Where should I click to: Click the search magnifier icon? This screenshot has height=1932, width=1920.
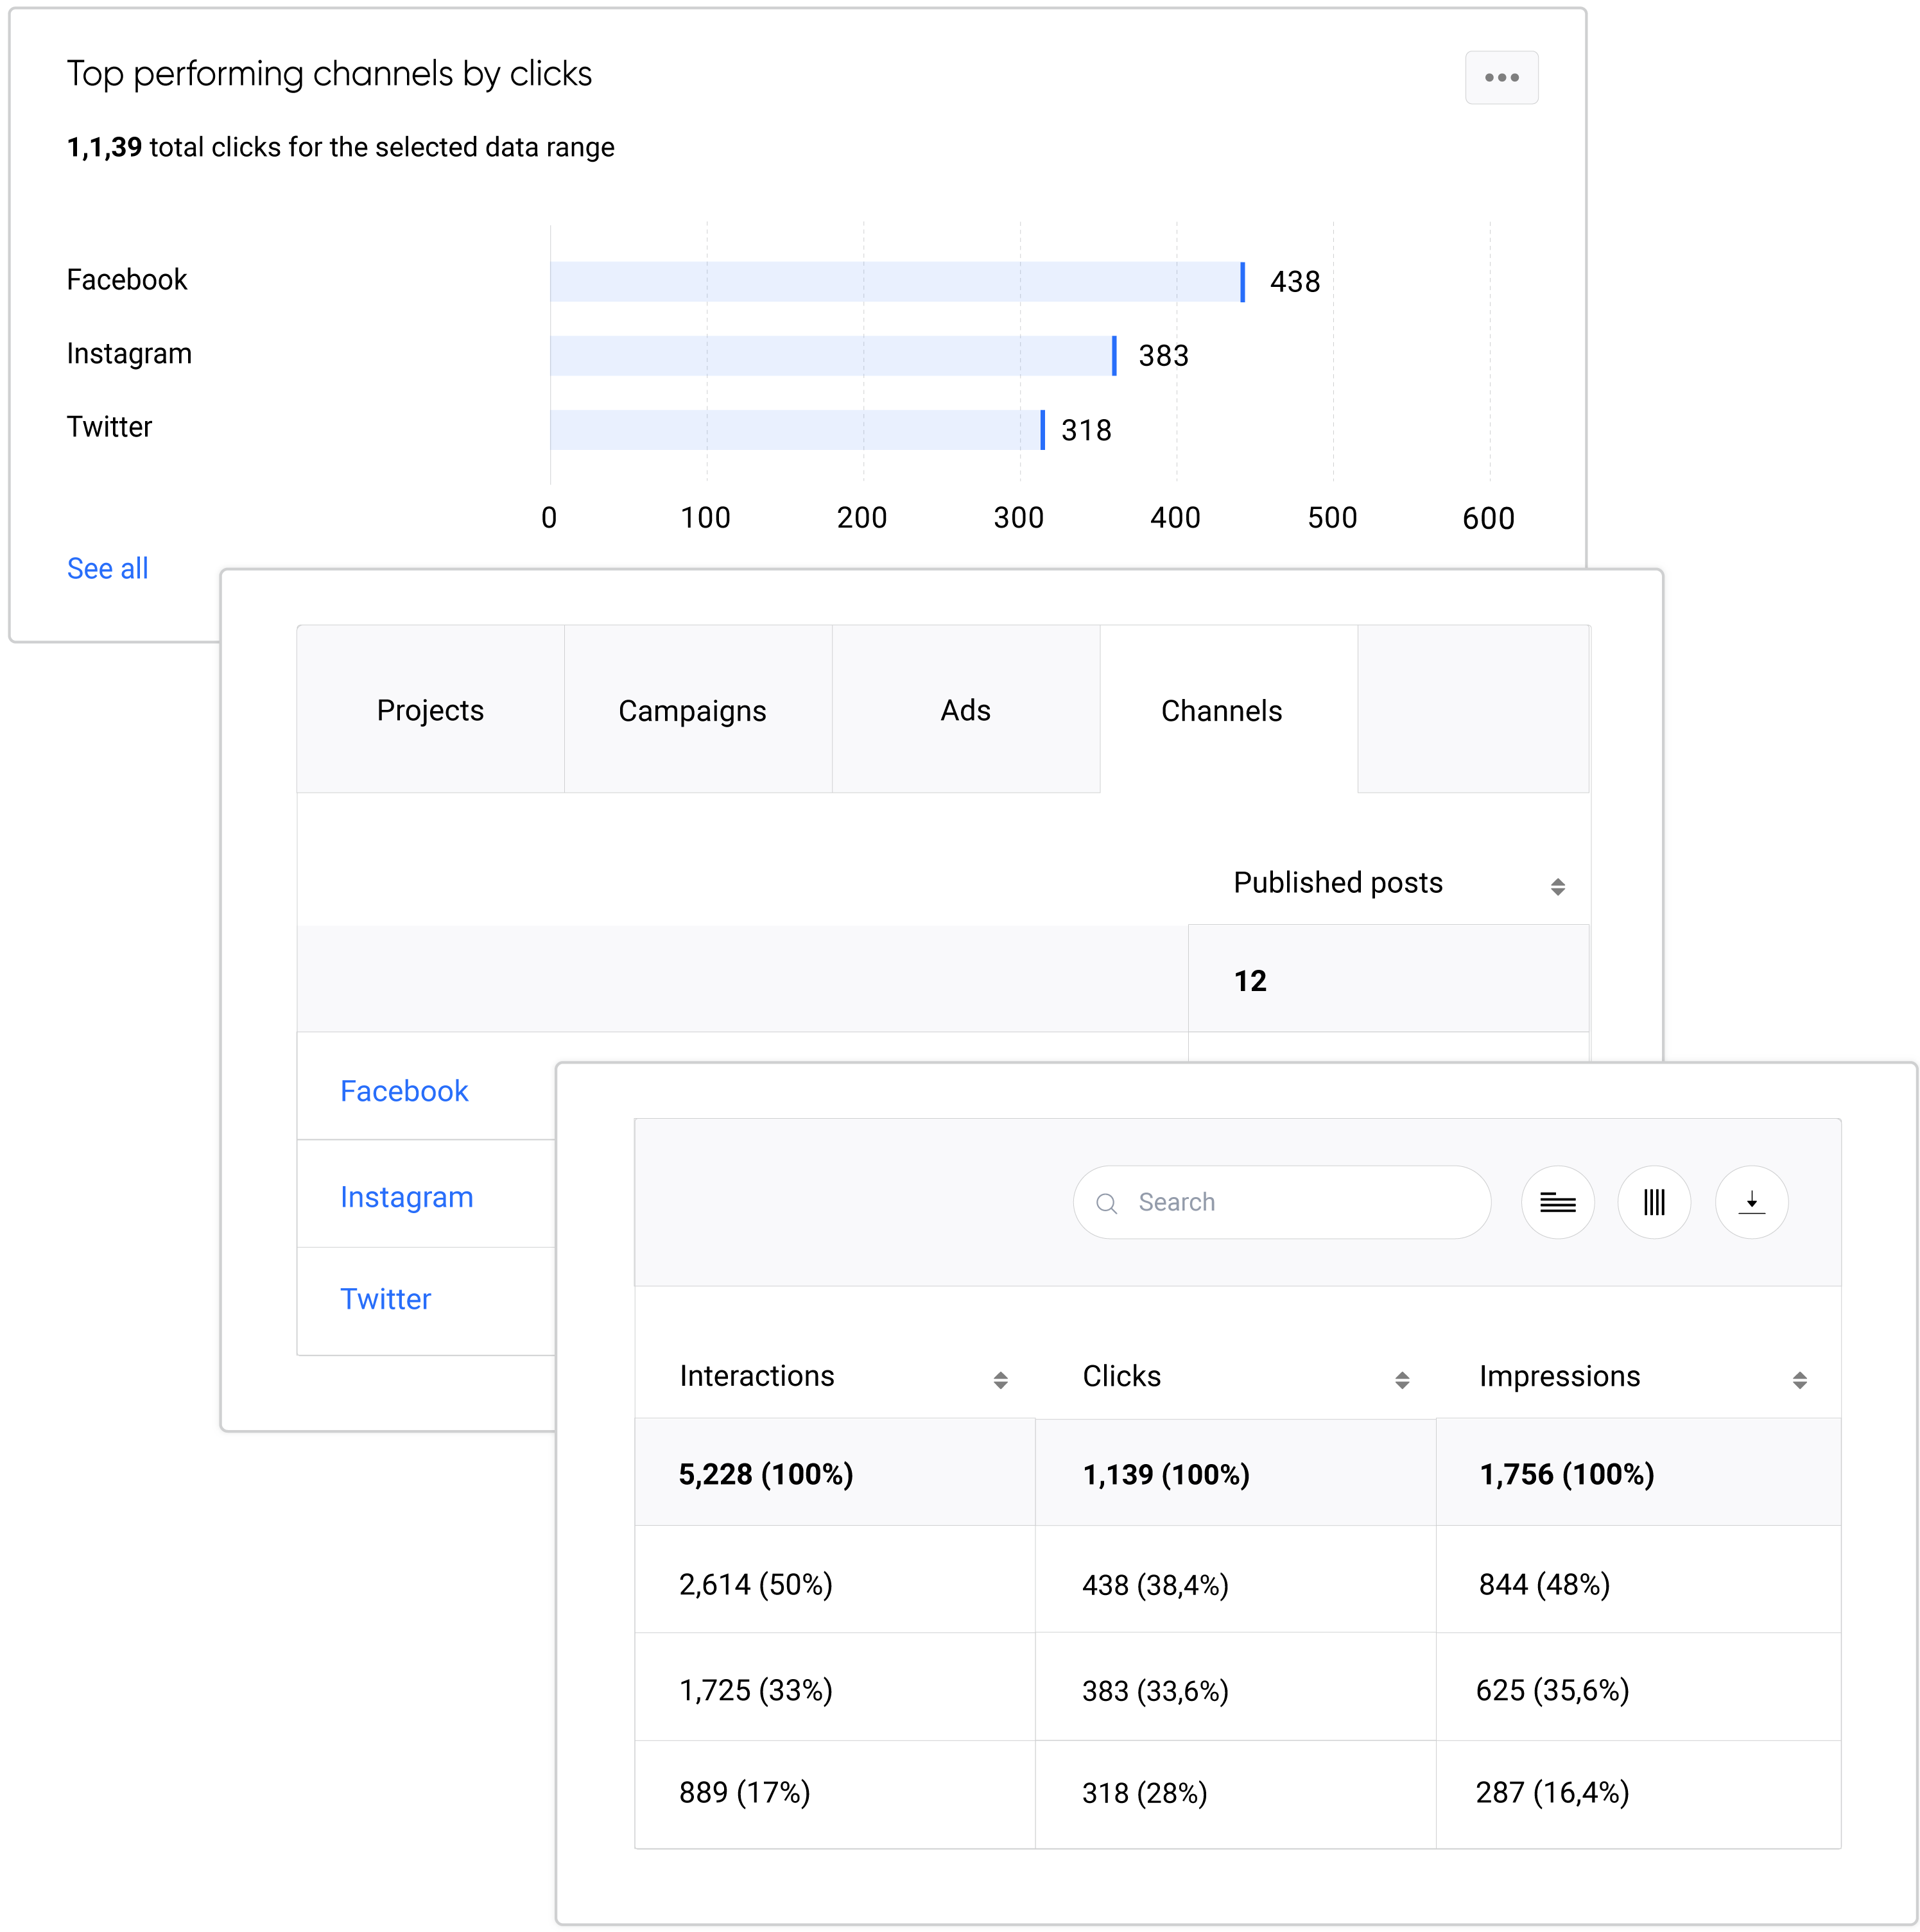(1106, 1203)
